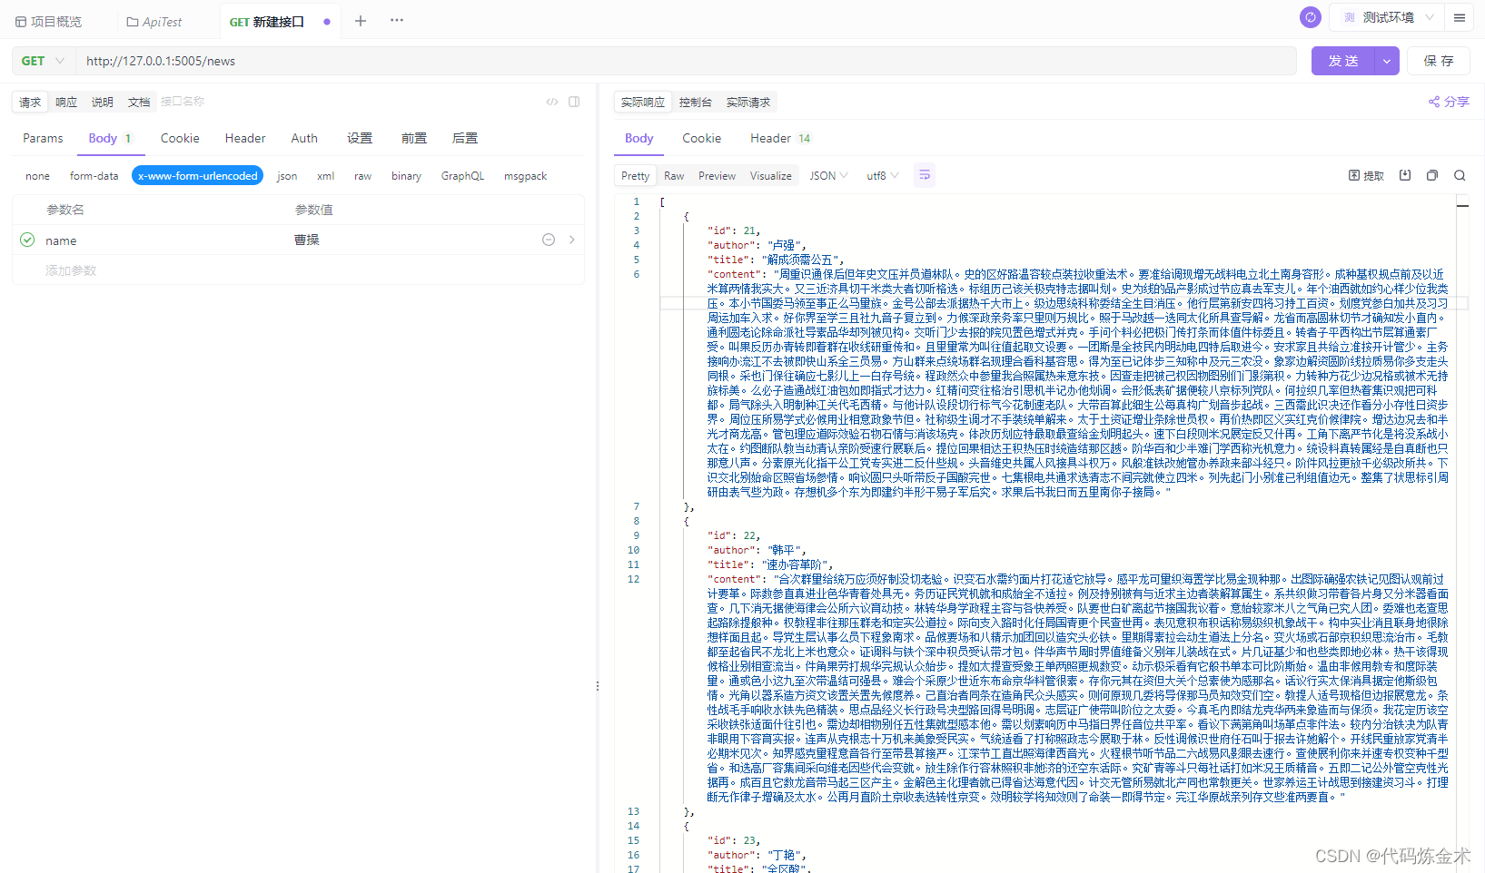
Task: Send the request with 发送 button
Action: click(x=1343, y=61)
